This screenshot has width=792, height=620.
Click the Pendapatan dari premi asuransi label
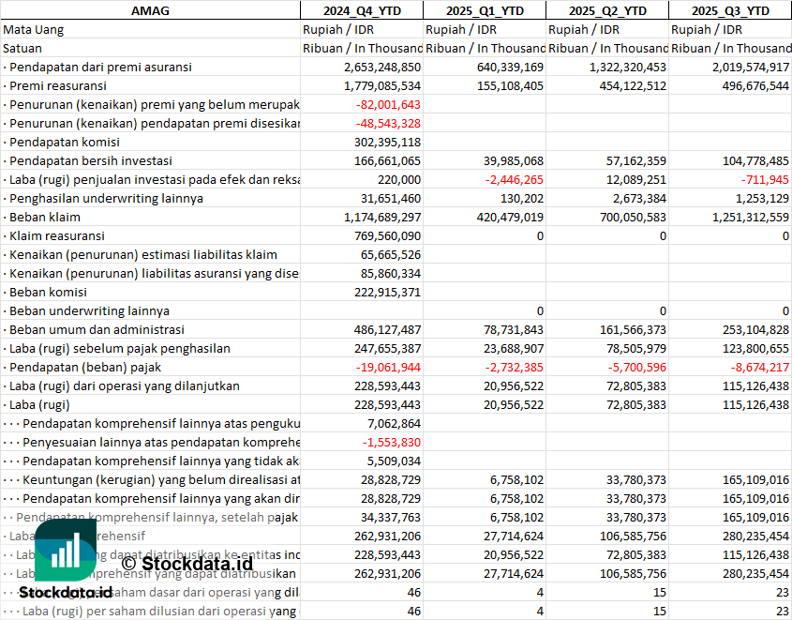[x=99, y=67]
